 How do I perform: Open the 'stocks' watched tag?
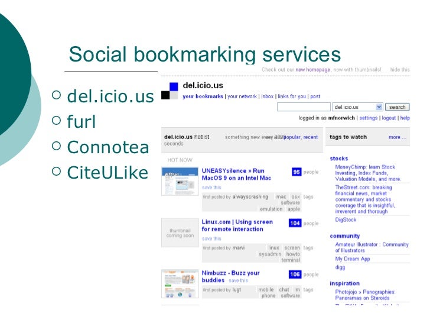[x=338, y=159]
